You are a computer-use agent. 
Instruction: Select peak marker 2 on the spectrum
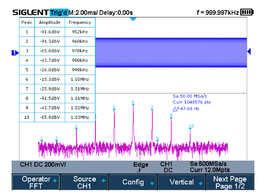[x=56, y=139]
